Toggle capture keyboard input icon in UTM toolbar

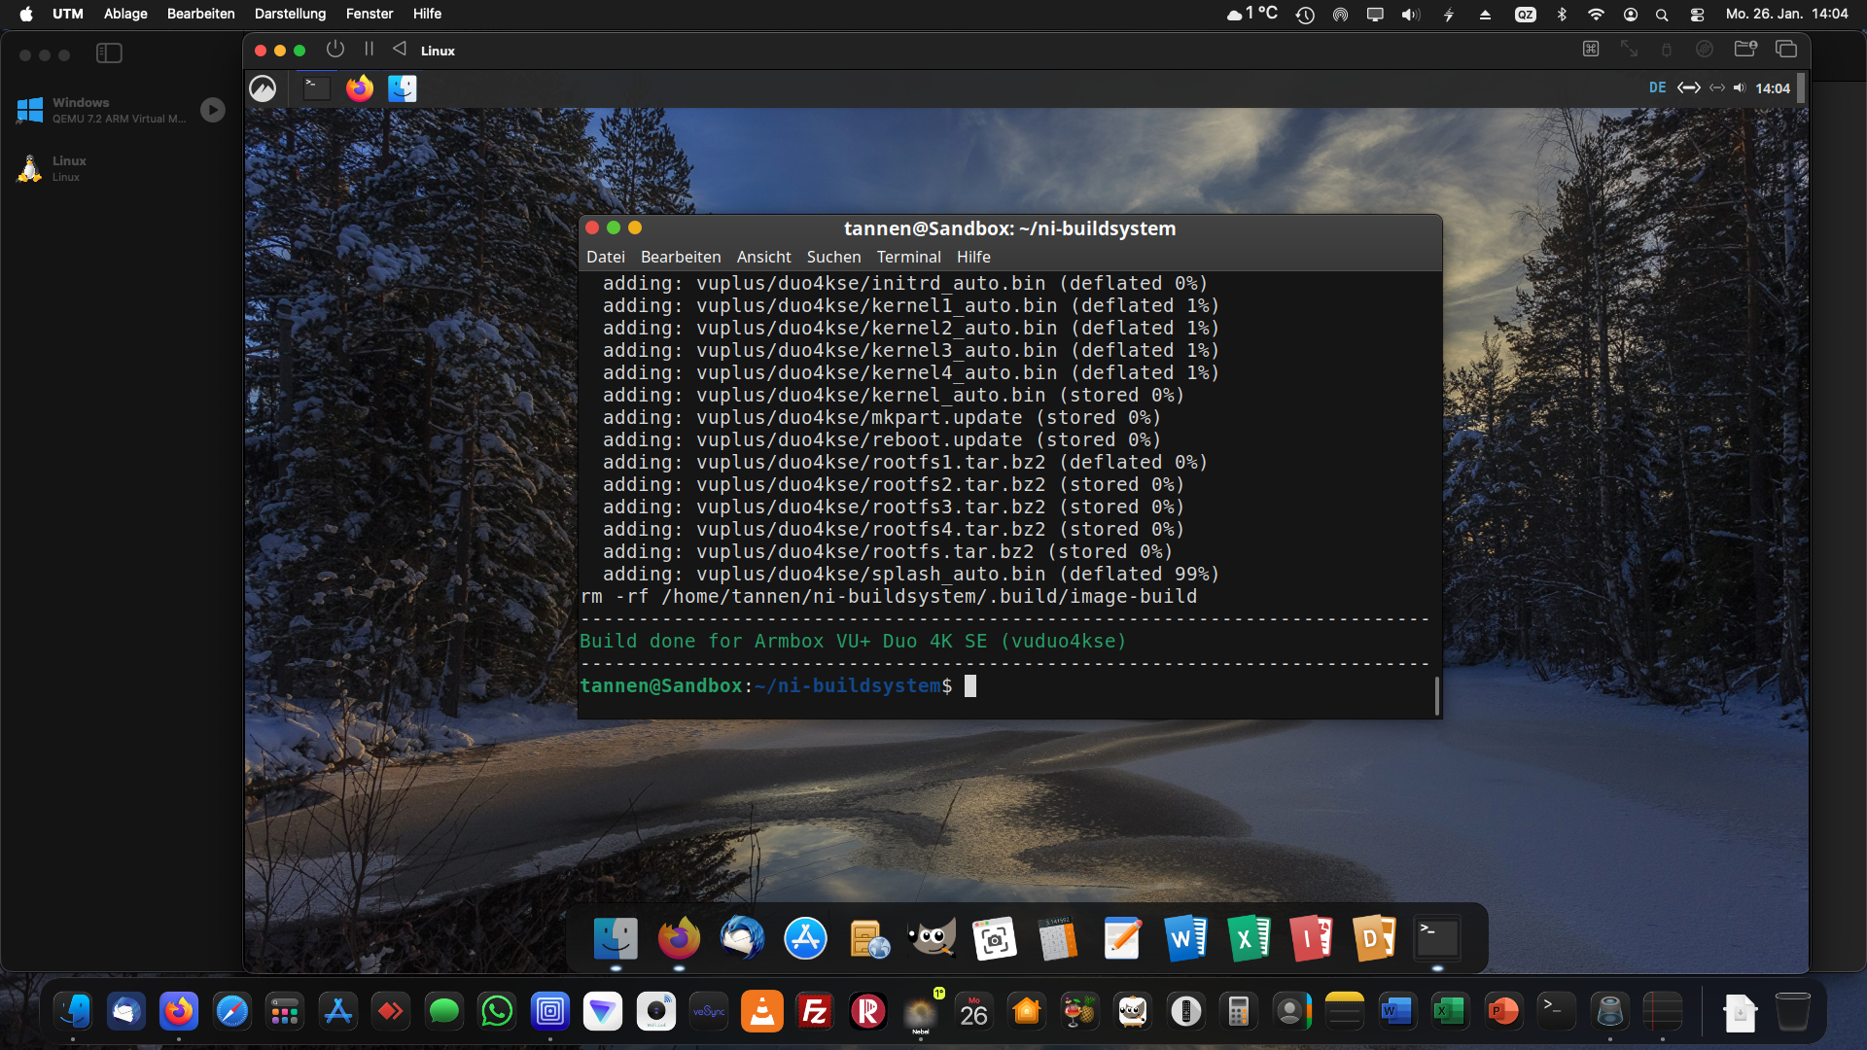tap(1591, 50)
